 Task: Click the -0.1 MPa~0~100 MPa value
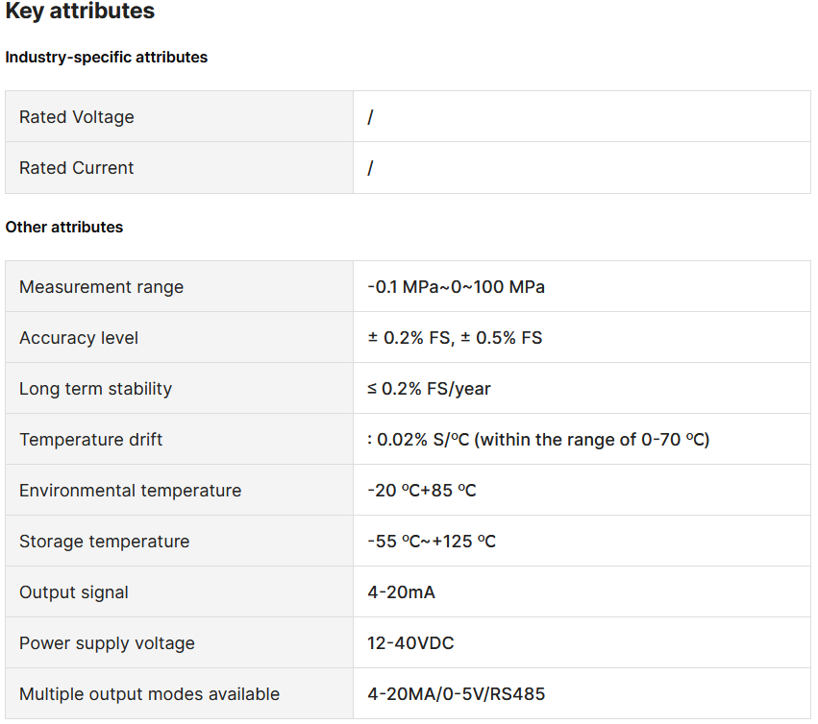[x=456, y=287]
